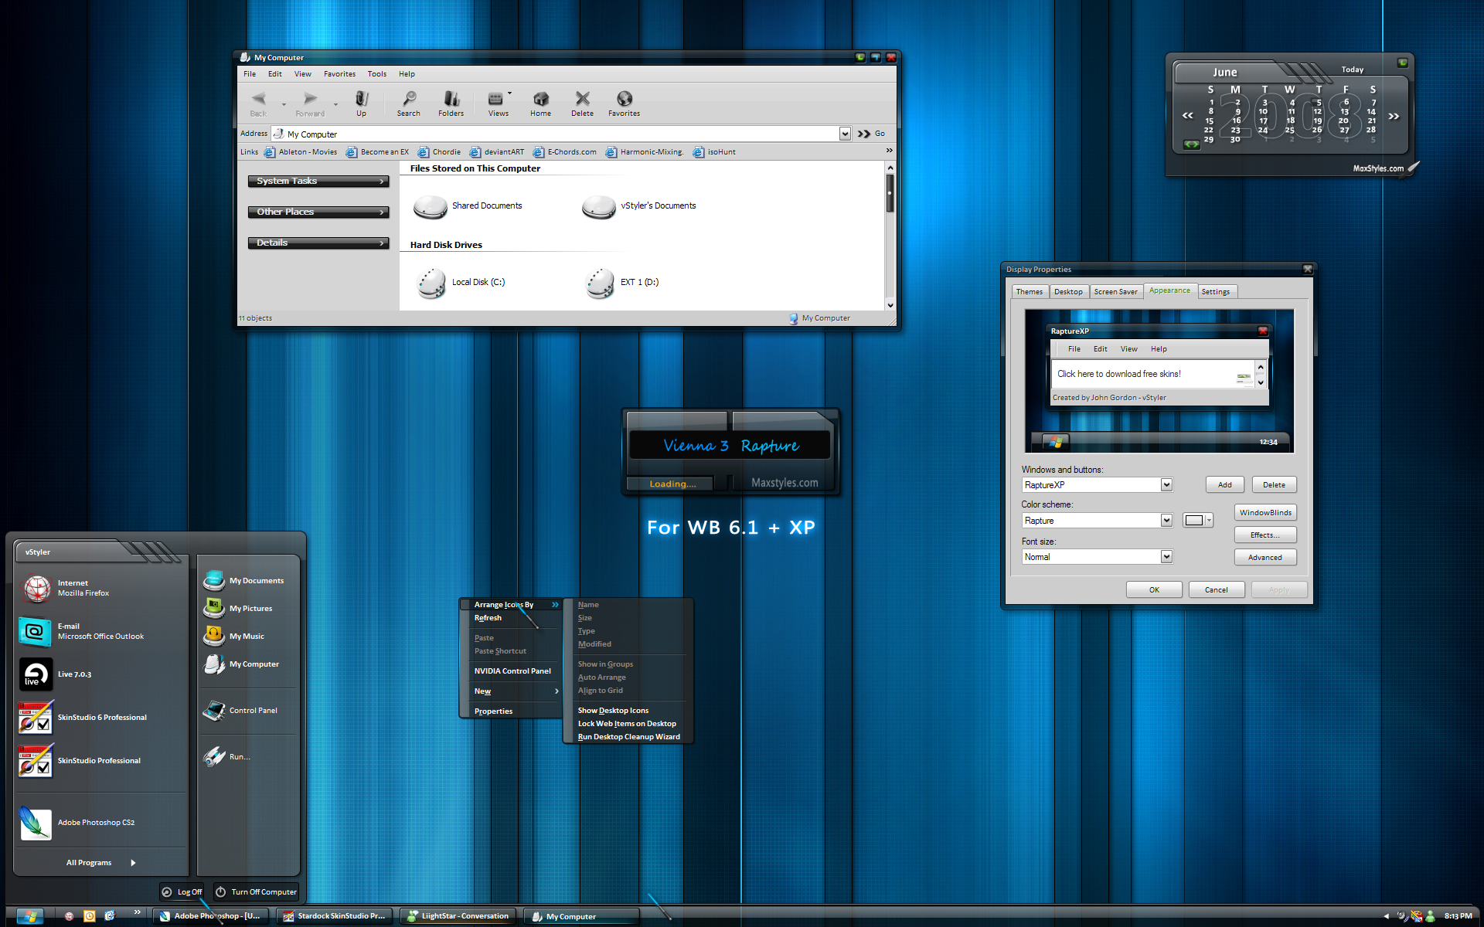Expand the Other Places panel
1484x927 pixels.
[x=318, y=212]
